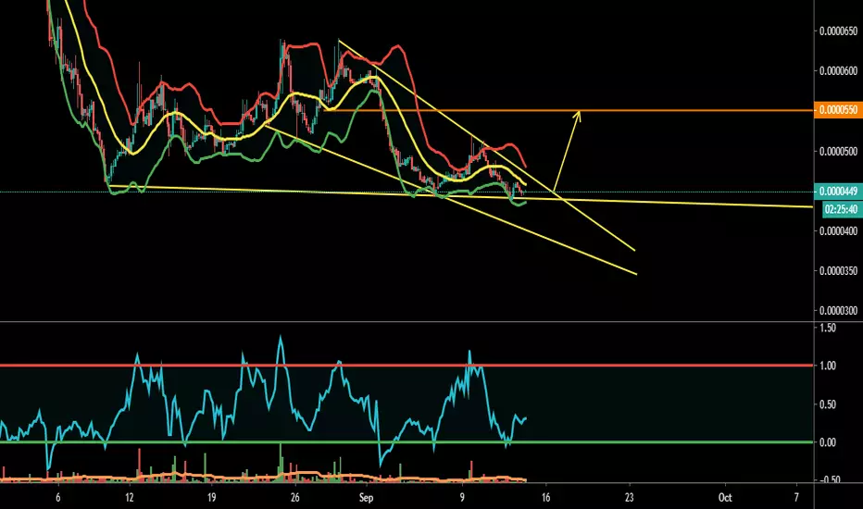Image resolution: width=863 pixels, height=509 pixels.
Task: Select the orange volume moving average line
Action: [264, 478]
